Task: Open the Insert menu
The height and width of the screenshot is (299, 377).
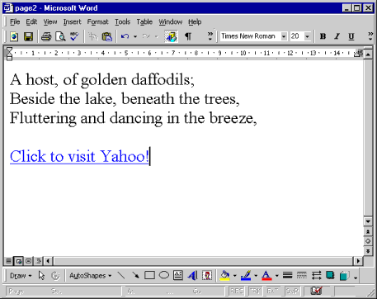Action: pos(72,21)
